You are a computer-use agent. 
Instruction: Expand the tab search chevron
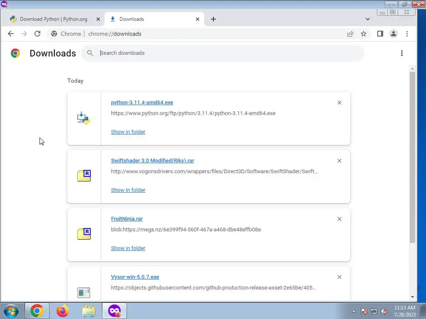tap(368, 19)
